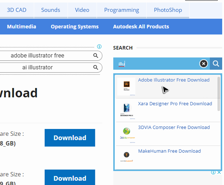Click the Adobe Illustrator Free Download link
Image resolution: width=224 pixels, height=185 pixels.
(x=174, y=80)
